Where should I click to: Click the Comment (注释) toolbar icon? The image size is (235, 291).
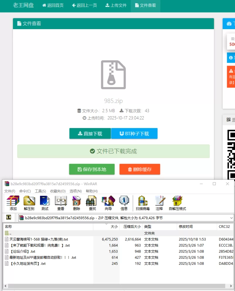pos(160,203)
